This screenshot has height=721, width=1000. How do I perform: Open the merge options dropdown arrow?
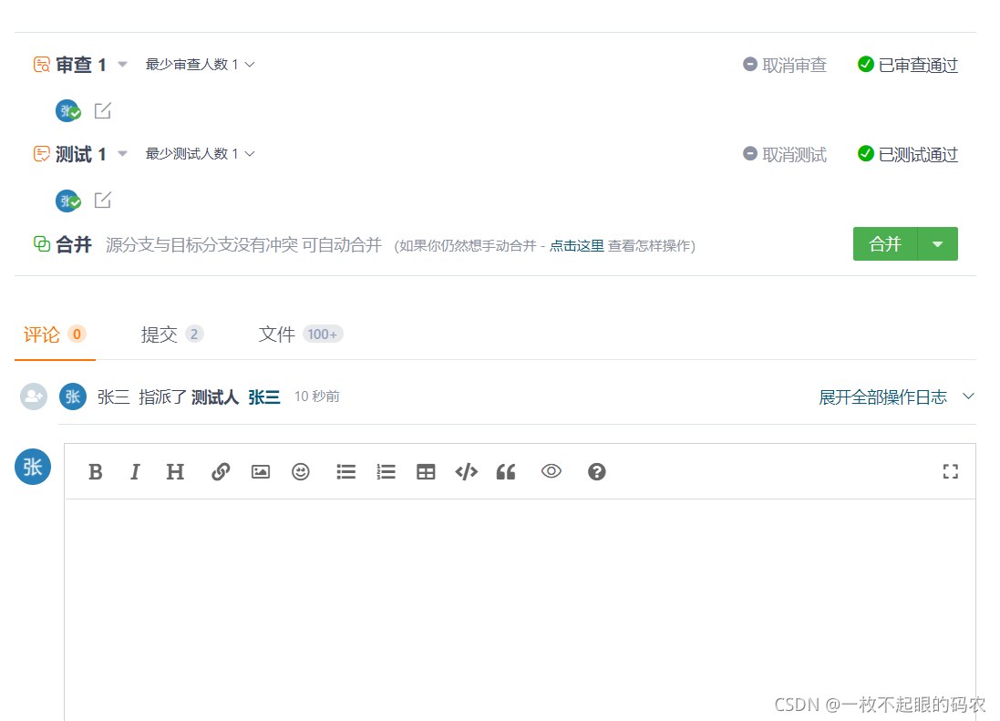937,243
